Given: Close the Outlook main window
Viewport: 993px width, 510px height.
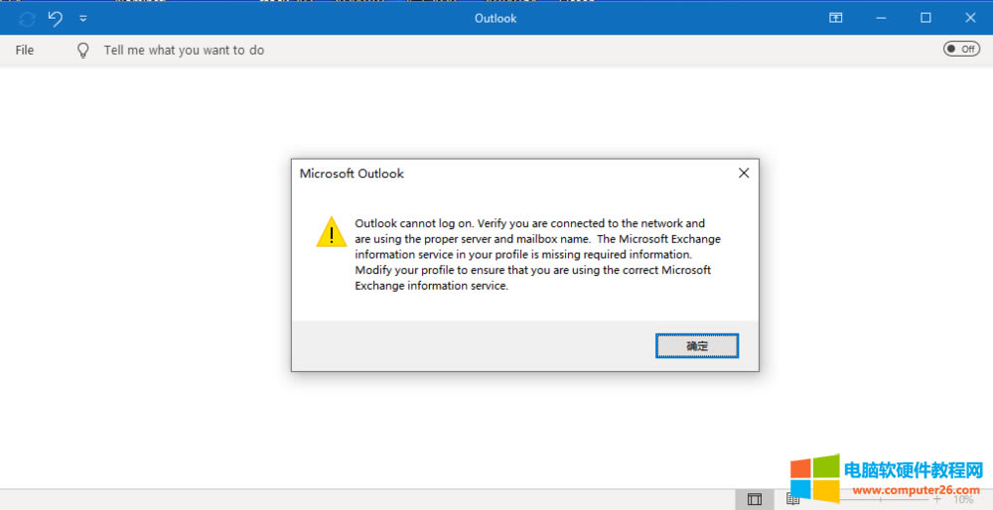Looking at the screenshot, I should pyautogui.click(x=970, y=18).
